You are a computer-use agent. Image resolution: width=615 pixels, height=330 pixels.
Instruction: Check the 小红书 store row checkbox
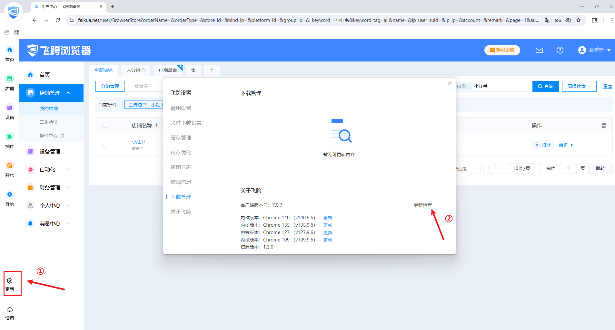click(x=105, y=145)
